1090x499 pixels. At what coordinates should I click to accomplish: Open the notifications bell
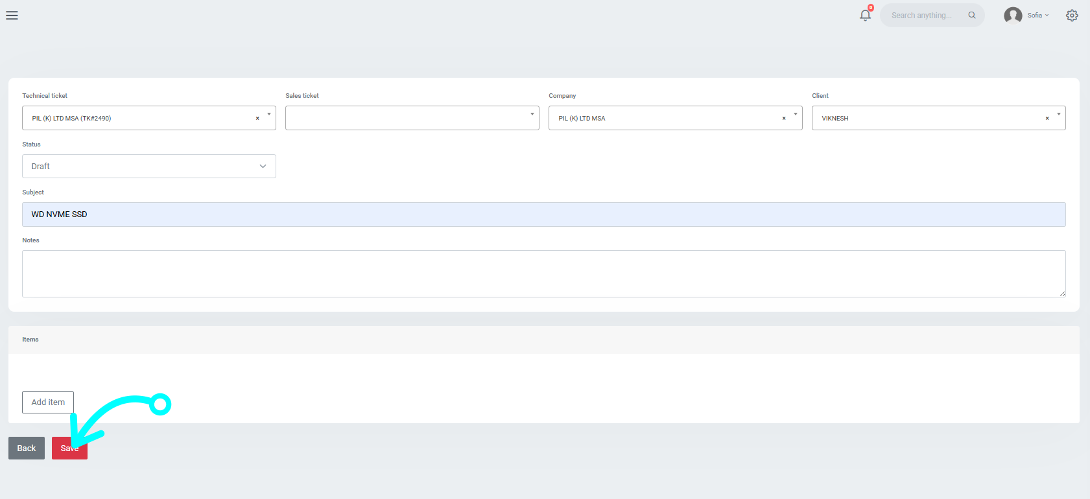click(x=865, y=16)
